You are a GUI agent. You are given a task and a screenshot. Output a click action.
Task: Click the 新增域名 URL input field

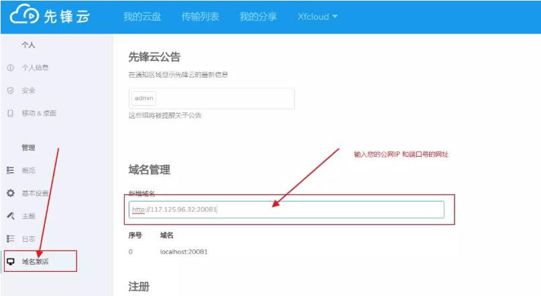[x=286, y=210]
